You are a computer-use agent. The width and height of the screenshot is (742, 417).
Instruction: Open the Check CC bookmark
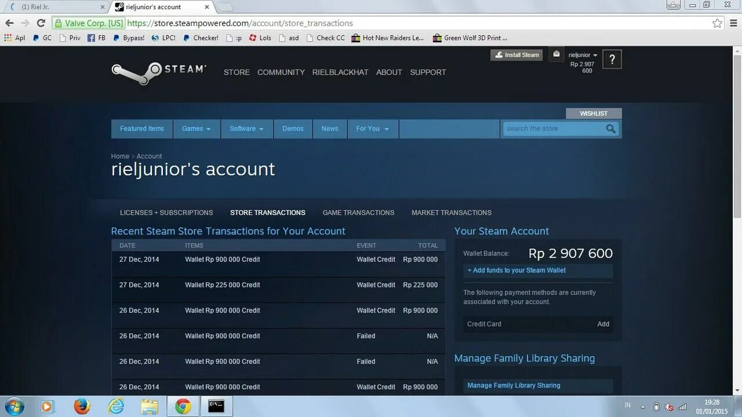325,38
